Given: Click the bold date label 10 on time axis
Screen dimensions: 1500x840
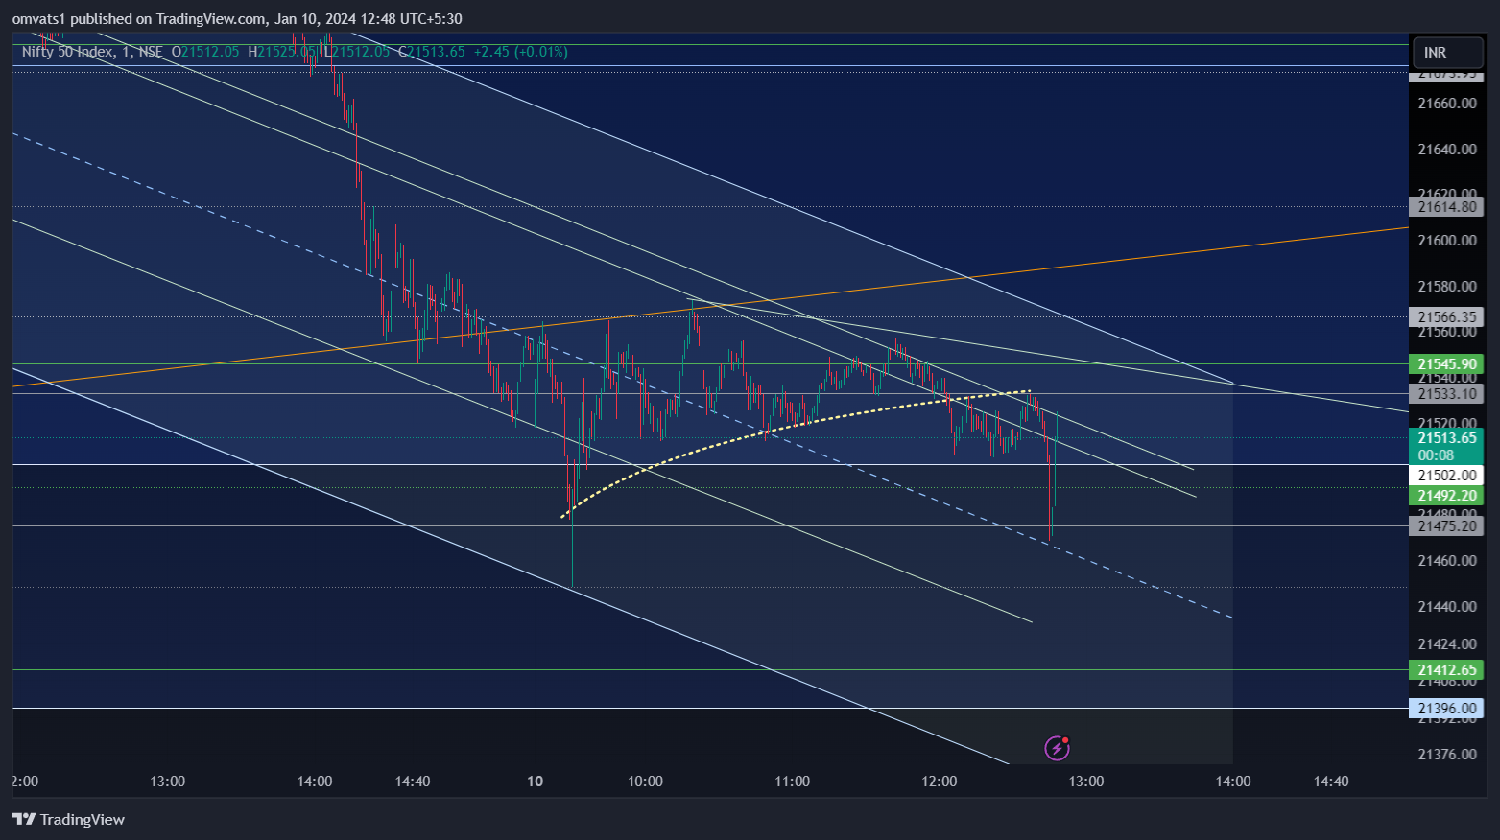Looking at the screenshot, I should (x=535, y=782).
